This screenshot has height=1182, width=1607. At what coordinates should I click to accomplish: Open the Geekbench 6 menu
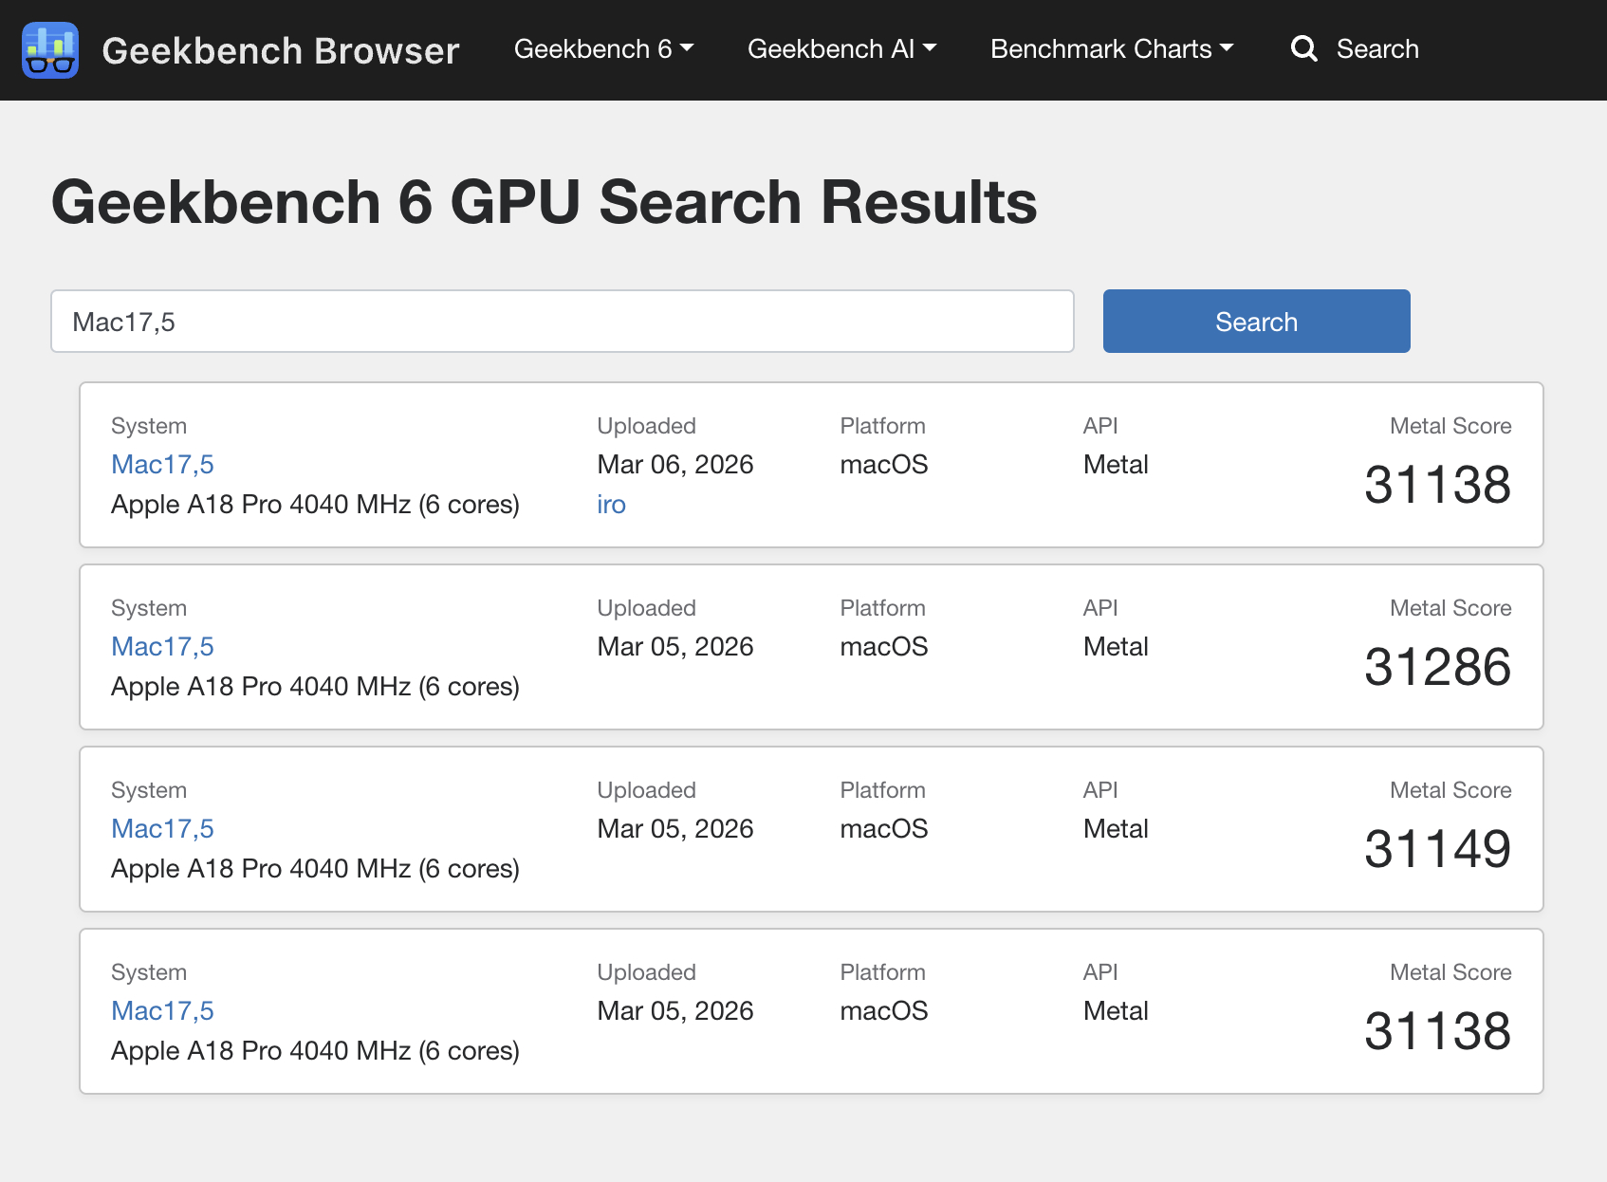click(x=594, y=49)
